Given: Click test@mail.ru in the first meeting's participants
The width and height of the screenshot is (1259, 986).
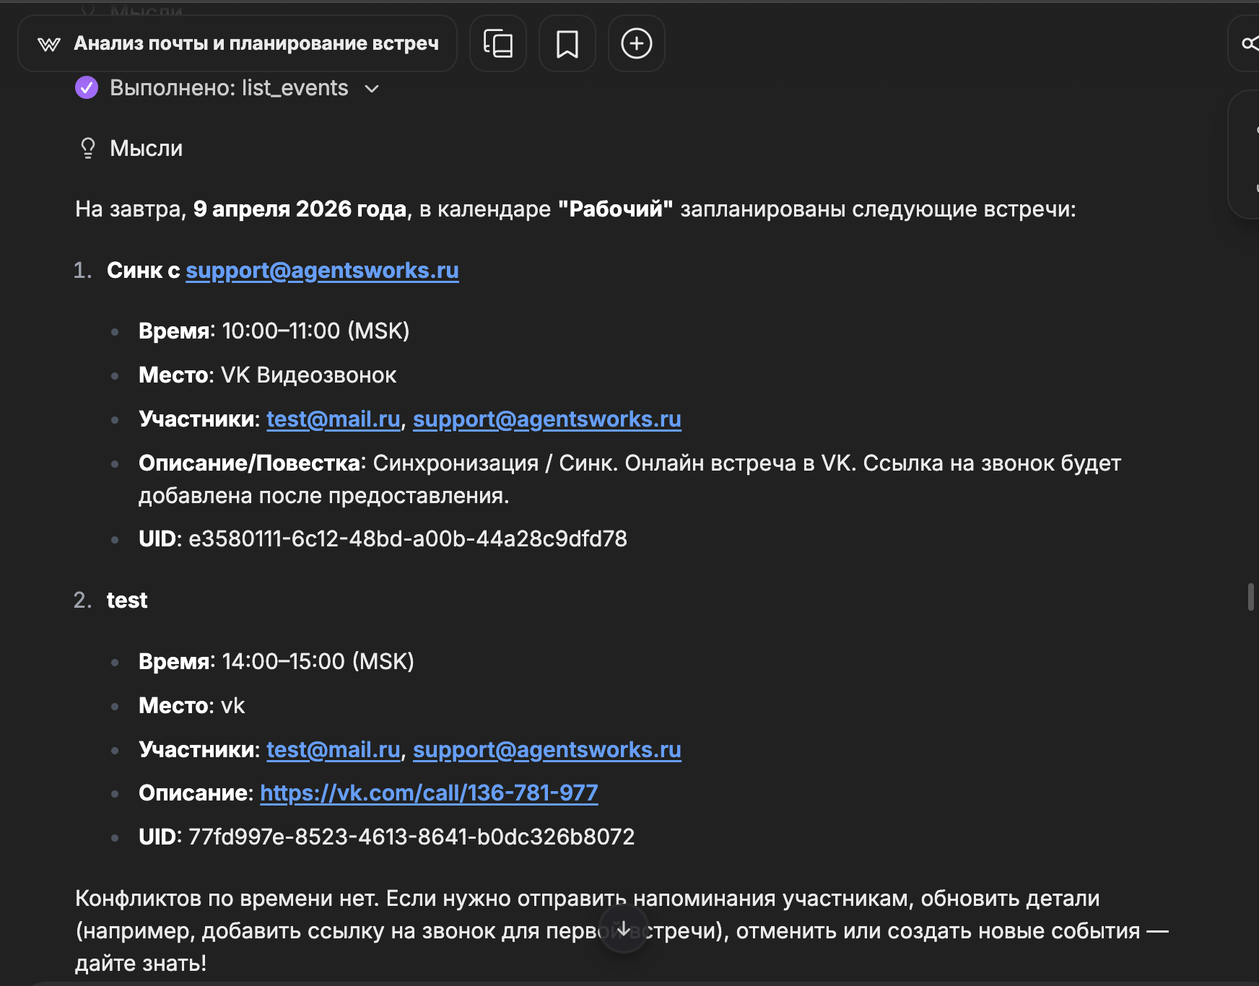Looking at the screenshot, I should [333, 419].
